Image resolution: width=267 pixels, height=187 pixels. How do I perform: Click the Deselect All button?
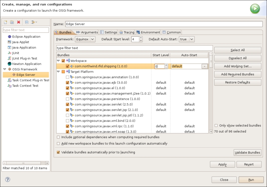click(x=238, y=58)
